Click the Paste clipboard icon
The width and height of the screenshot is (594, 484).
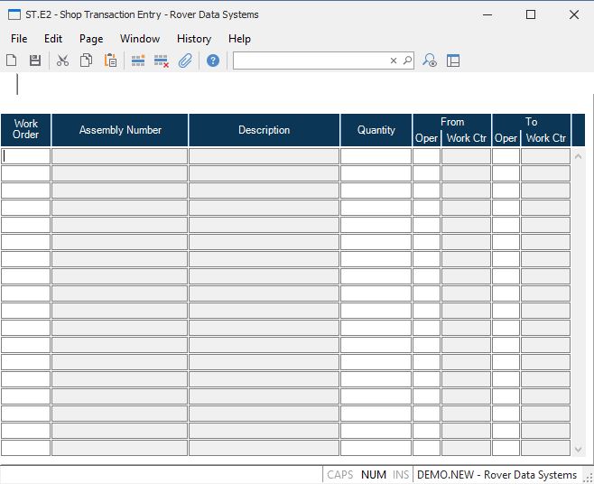tap(110, 60)
